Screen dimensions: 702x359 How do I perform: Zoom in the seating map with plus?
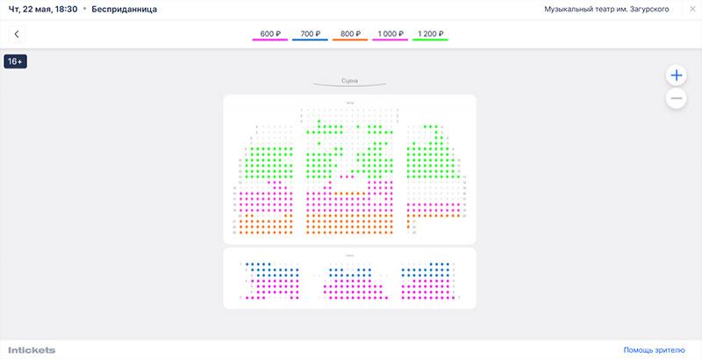coord(676,75)
